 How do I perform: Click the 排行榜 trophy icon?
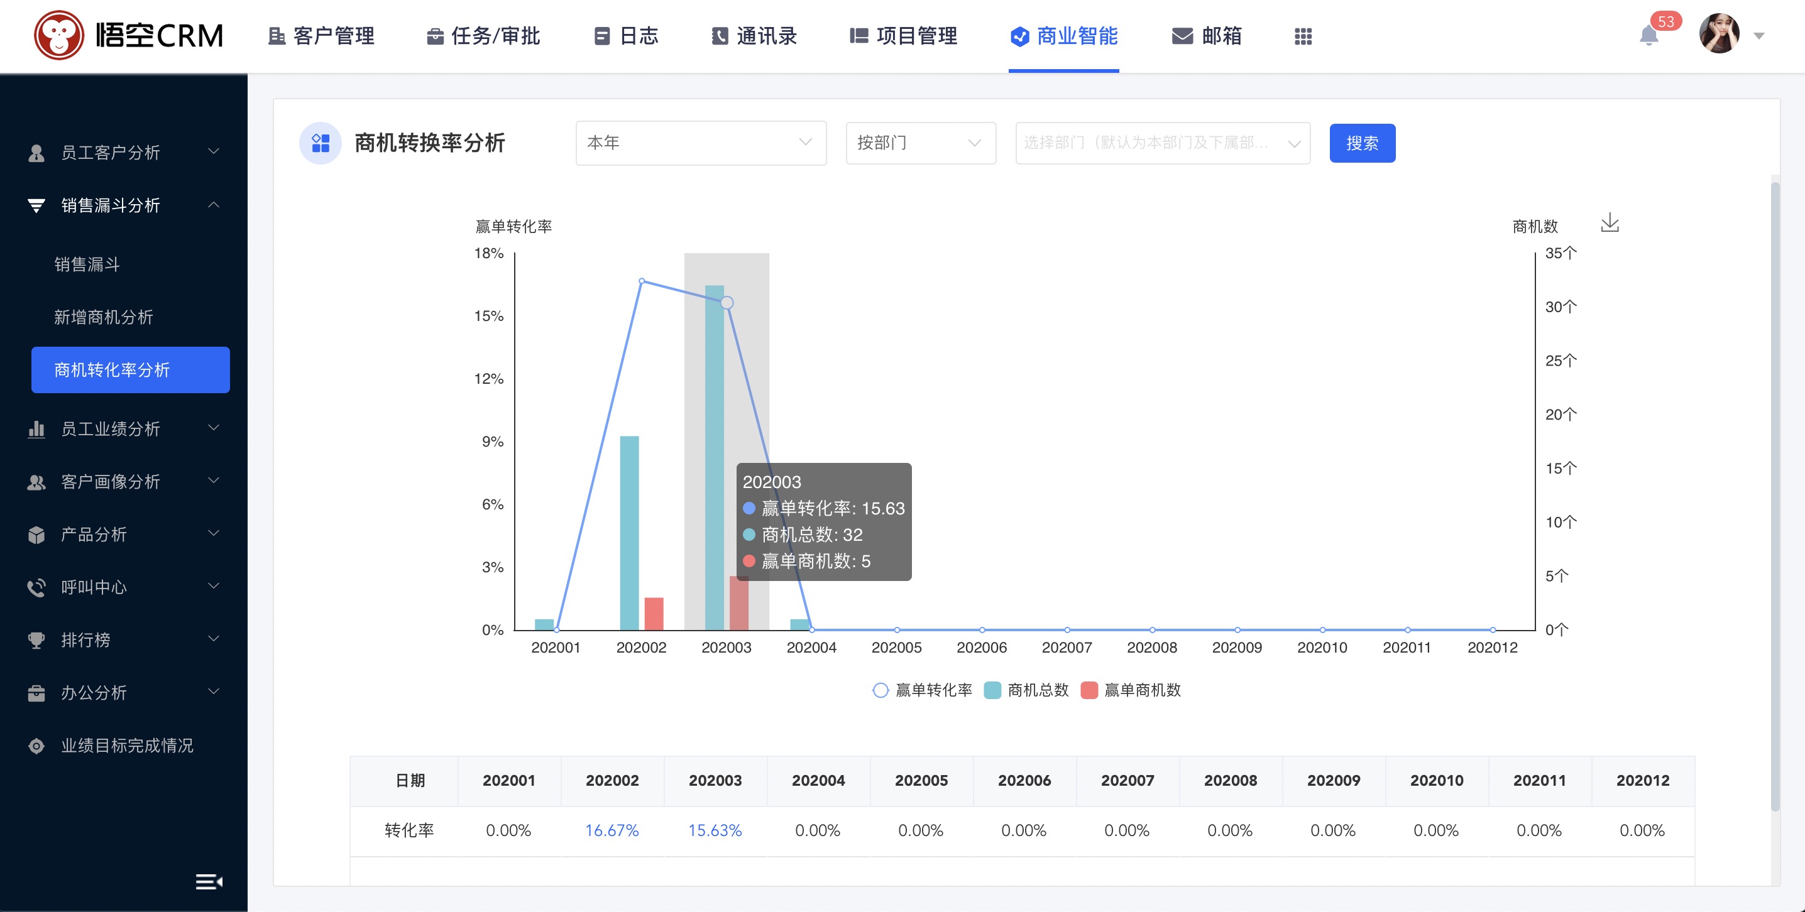(36, 639)
